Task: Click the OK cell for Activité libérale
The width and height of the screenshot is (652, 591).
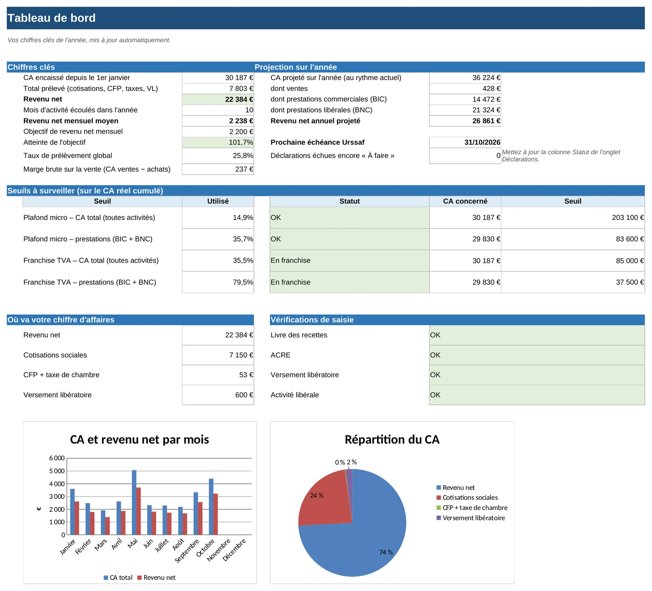Action: point(537,395)
